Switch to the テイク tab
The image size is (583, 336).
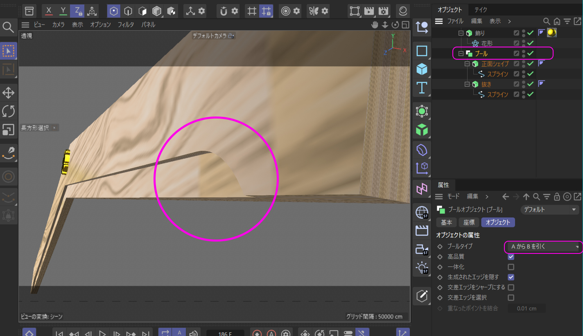point(481,10)
